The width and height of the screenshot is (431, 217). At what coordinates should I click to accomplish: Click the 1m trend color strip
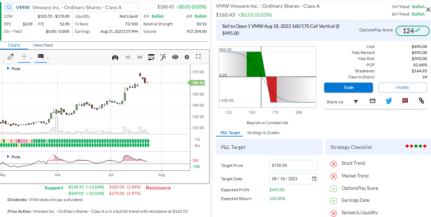(75, 141)
